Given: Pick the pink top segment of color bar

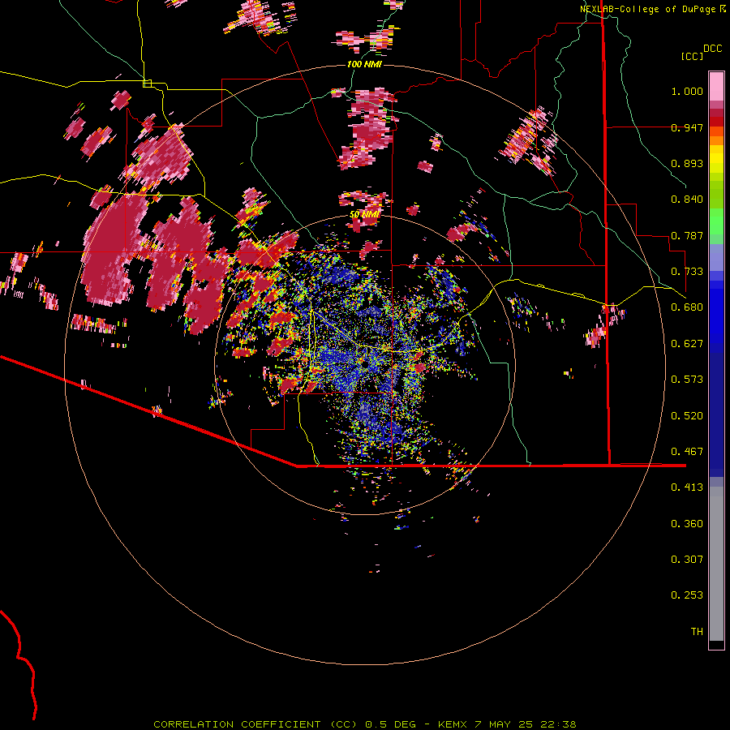Looking at the screenshot, I should 716,87.
